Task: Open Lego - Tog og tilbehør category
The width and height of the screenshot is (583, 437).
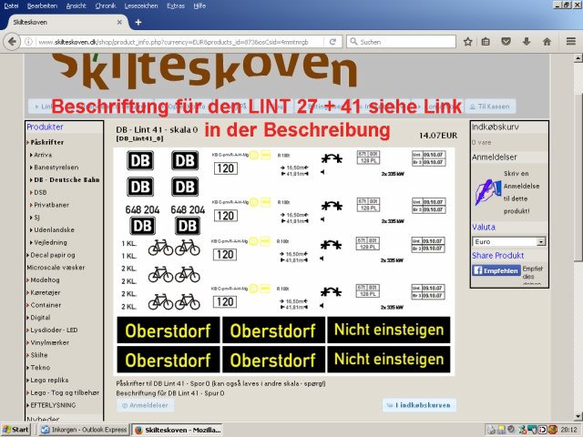Action: point(65,392)
